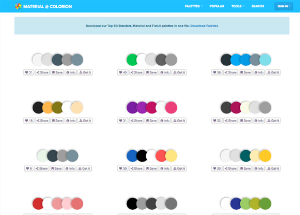Open Info for the palette with 40 likes
Screen dimensions: 300x215
[165, 72]
